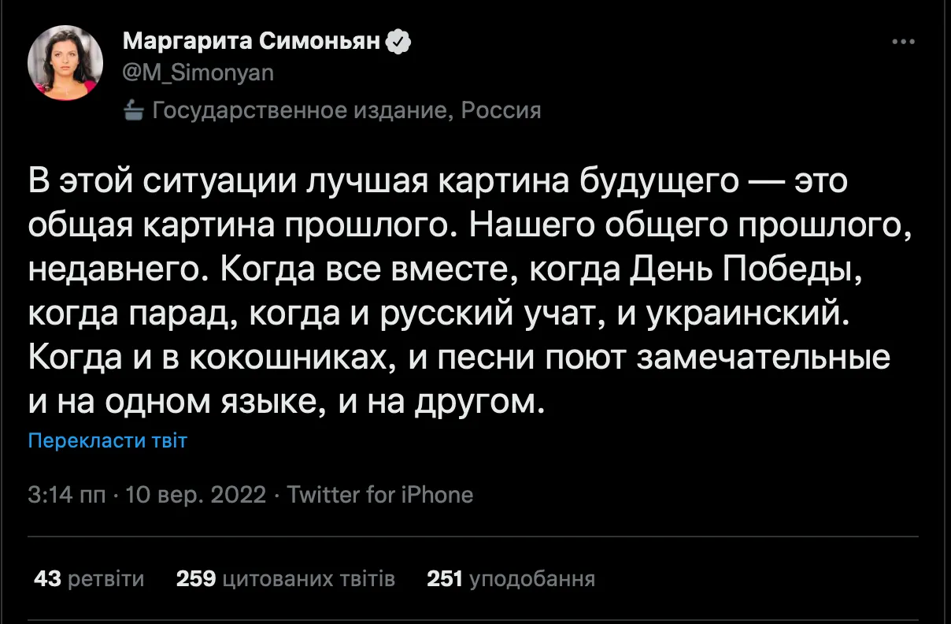
Task: Click the 3:14 пп timestamp
Action: pos(66,495)
